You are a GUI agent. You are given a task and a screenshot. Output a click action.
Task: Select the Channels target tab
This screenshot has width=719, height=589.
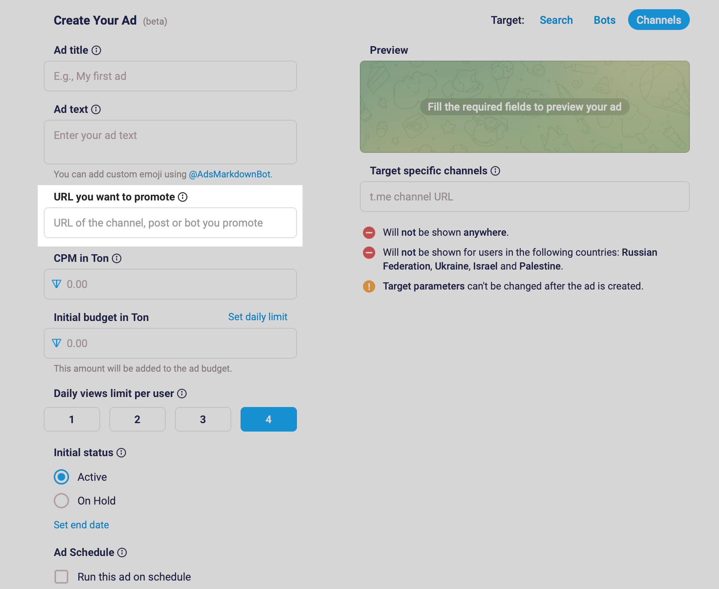tap(658, 20)
